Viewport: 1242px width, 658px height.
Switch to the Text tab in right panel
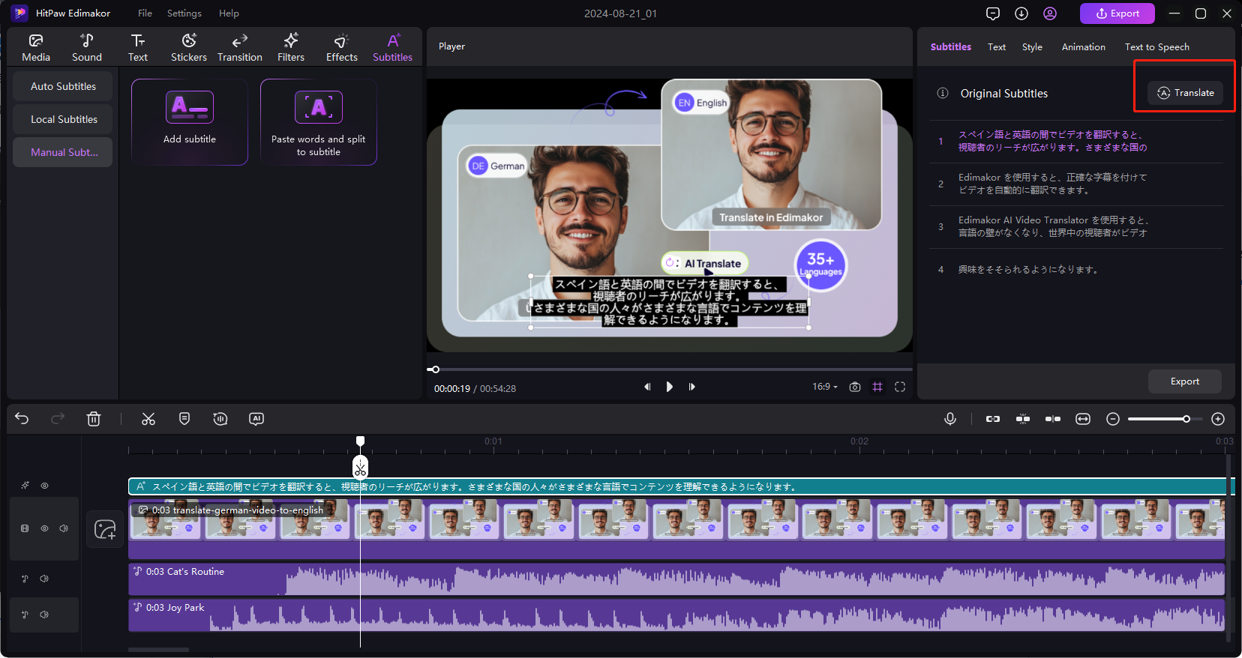click(x=997, y=46)
